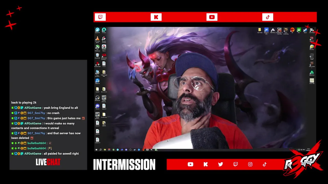This screenshot has height=184, width=328.
Task: Click the taskbar search magnifier icon
Action: tap(100, 150)
